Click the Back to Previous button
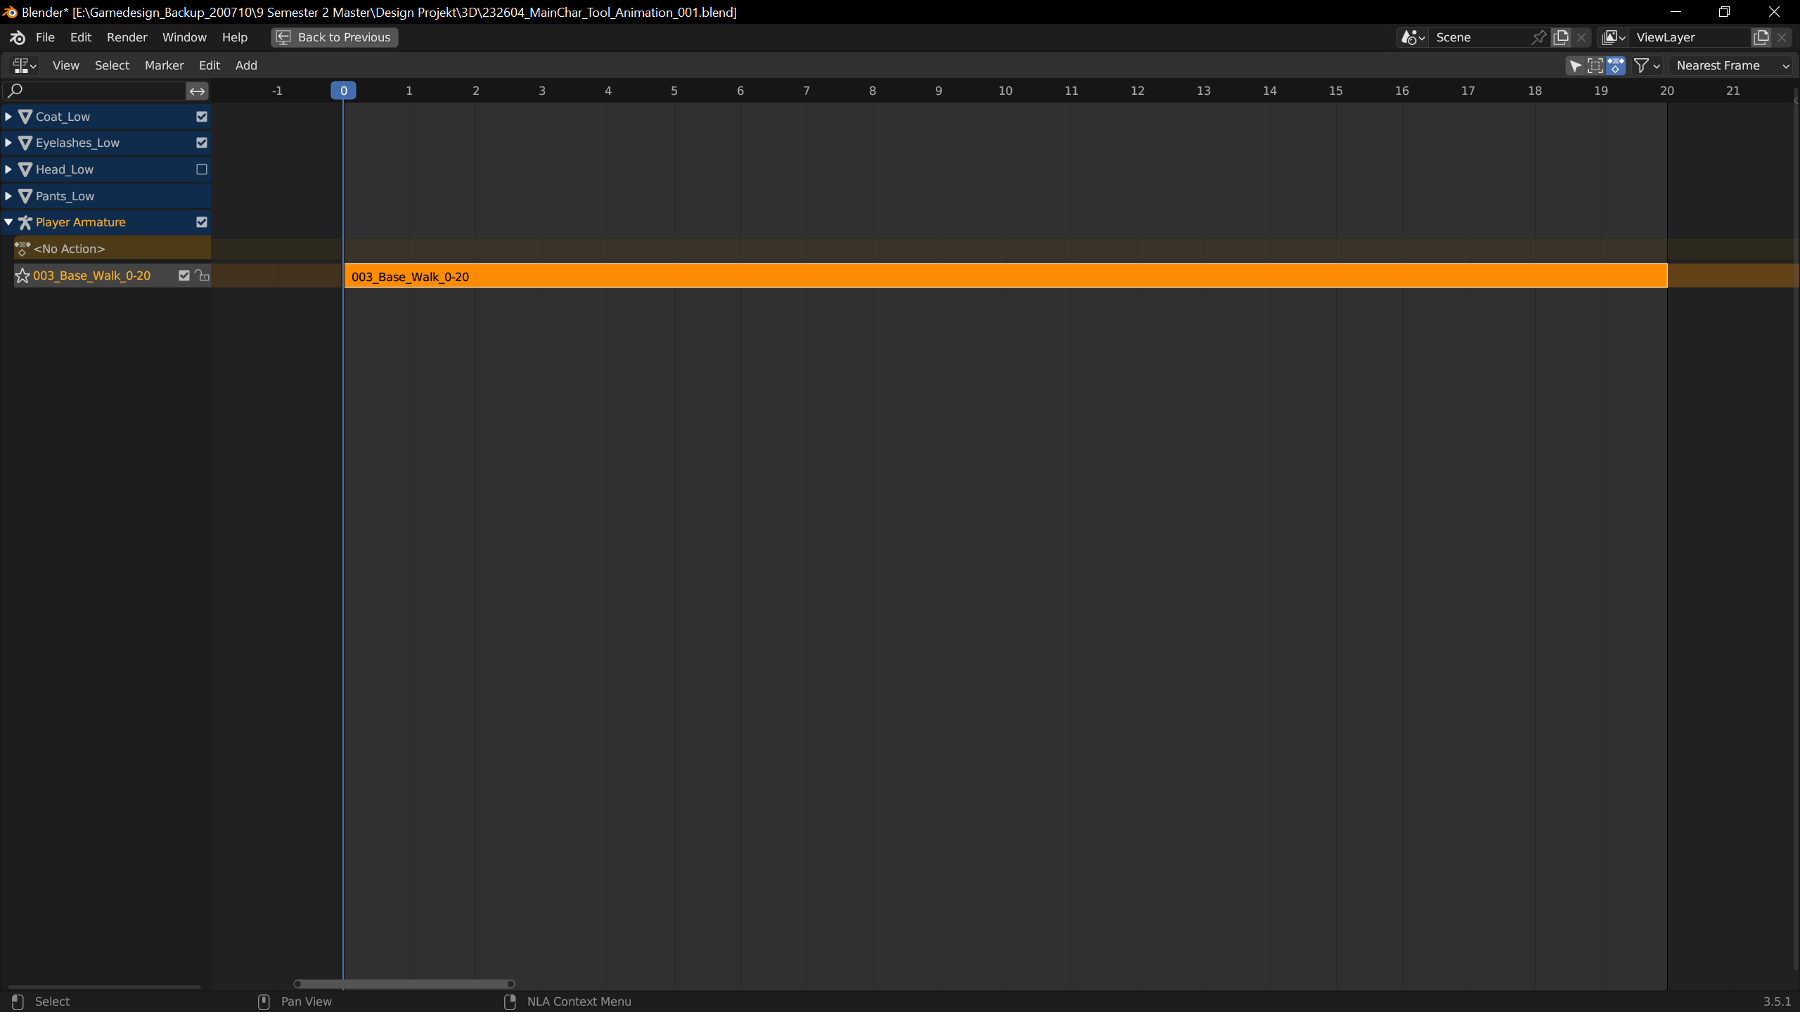The height and width of the screenshot is (1012, 1800). click(x=334, y=37)
